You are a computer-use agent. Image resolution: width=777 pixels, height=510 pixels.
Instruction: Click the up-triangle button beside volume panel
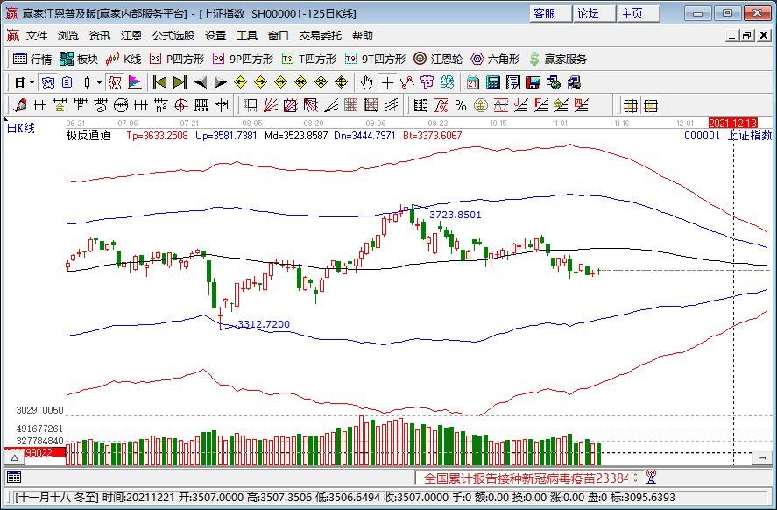(15, 458)
